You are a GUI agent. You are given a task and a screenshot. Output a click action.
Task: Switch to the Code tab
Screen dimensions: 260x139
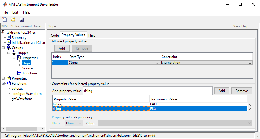(x=54, y=35)
